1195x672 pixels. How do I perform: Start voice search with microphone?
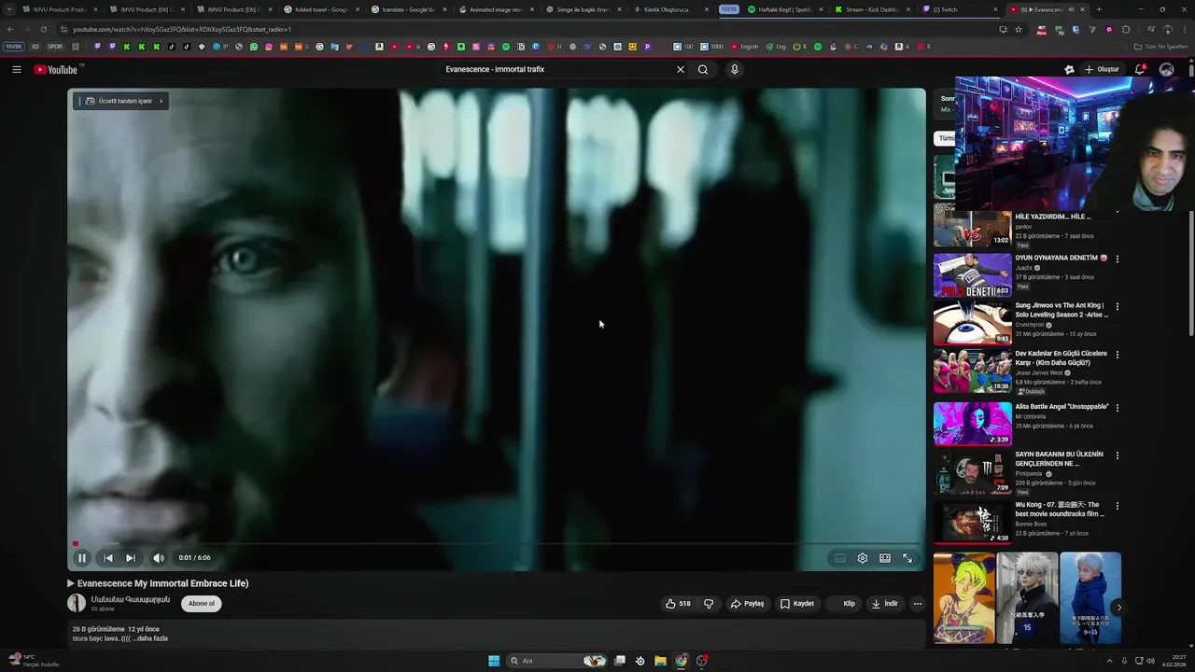point(735,69)
